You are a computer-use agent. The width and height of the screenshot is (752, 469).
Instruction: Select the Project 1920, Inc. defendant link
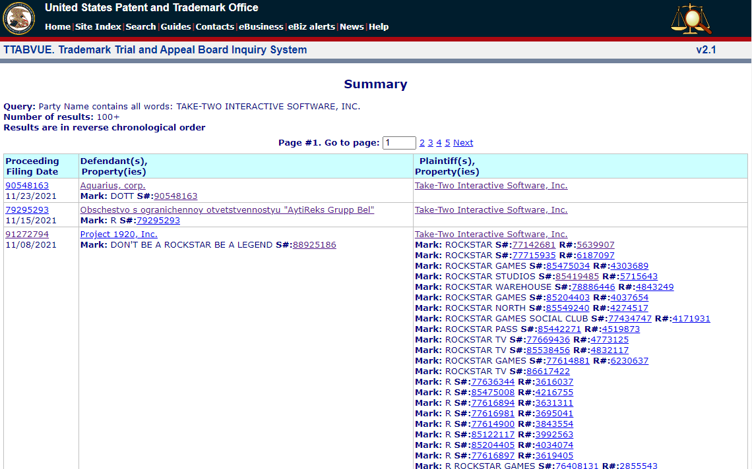pos(119,234)
